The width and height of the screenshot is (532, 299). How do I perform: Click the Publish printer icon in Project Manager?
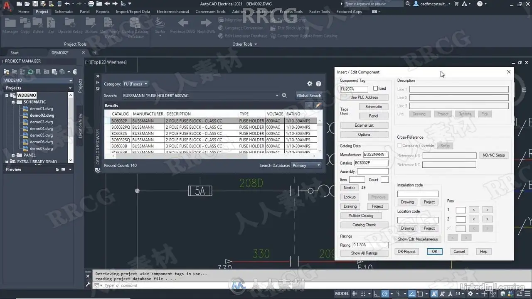click(x=61, y=72)
